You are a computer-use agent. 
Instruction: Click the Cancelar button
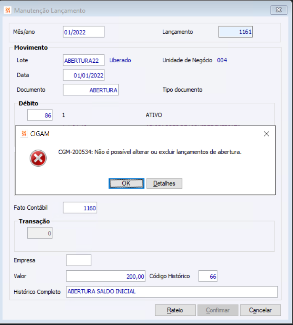point(261,310)
